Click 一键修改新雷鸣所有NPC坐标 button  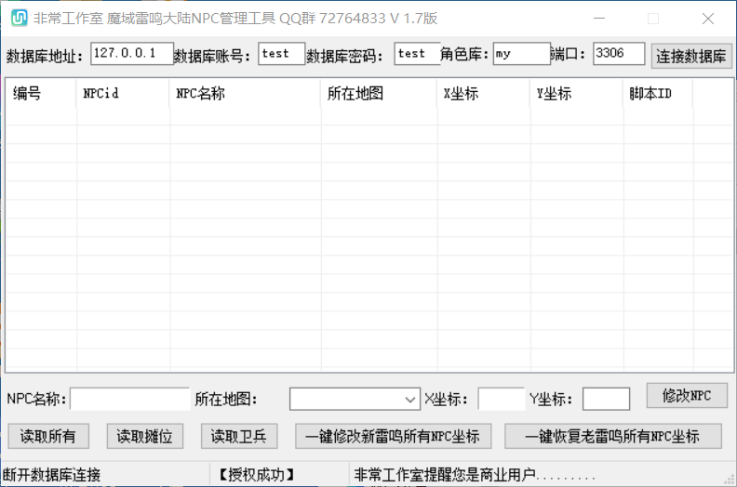pyautogui.click(x=393, y=436)
